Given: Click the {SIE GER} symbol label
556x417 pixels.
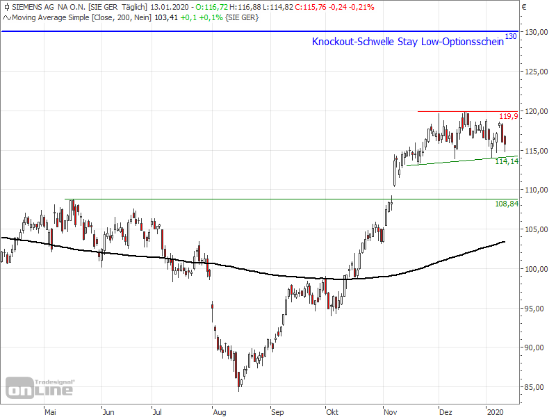Looking at the screenshot, I should pos(242,18).
